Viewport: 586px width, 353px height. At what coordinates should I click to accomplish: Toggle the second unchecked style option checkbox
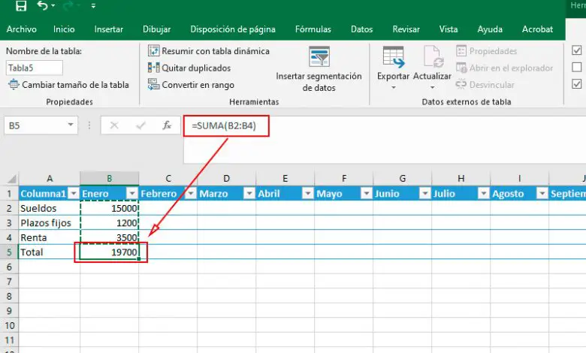[577, 68]
